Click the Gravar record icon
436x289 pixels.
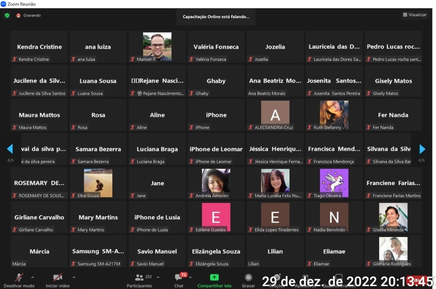tap(248, 277)
